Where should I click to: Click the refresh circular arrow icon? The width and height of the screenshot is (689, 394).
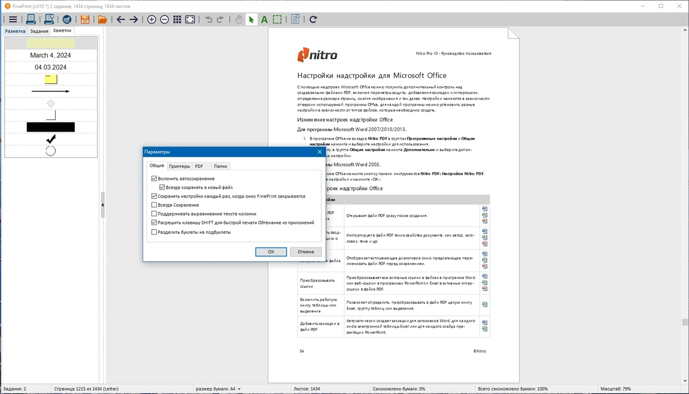(313, 20)
